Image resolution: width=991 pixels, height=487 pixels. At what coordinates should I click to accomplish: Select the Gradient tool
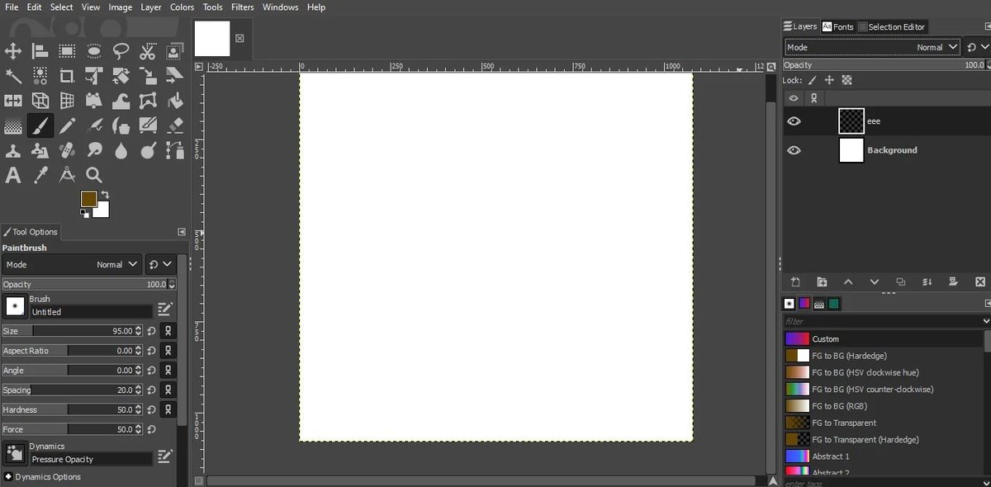point(13,125)
